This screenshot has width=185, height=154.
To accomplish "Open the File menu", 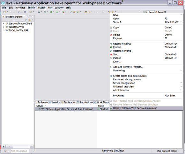I will 4,8.
